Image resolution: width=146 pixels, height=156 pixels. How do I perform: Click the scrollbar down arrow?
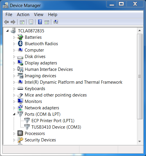point(140,141)
